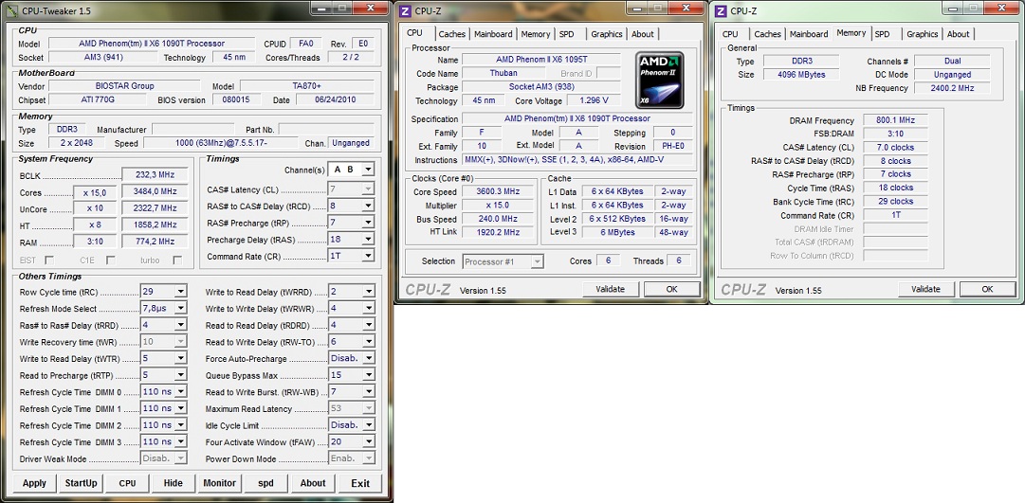The height and width of the screenshot is (503, 1025).
Task: Switch to Mainboard tab in the middle CPU-Z window
Action: pos(493,34)
